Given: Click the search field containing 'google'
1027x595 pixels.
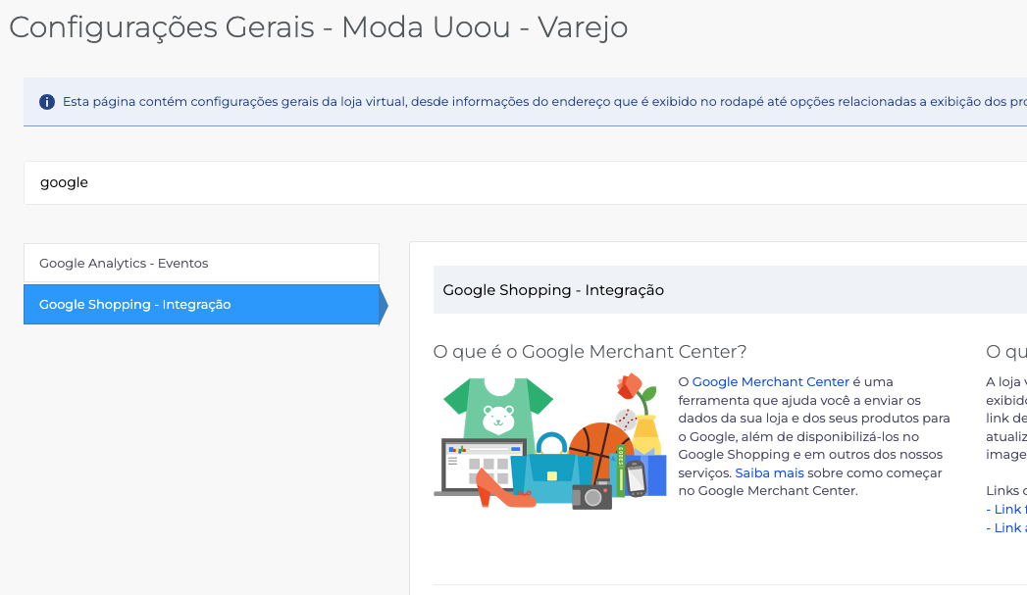Looking at the screenshot, I should tap(526, 182).
